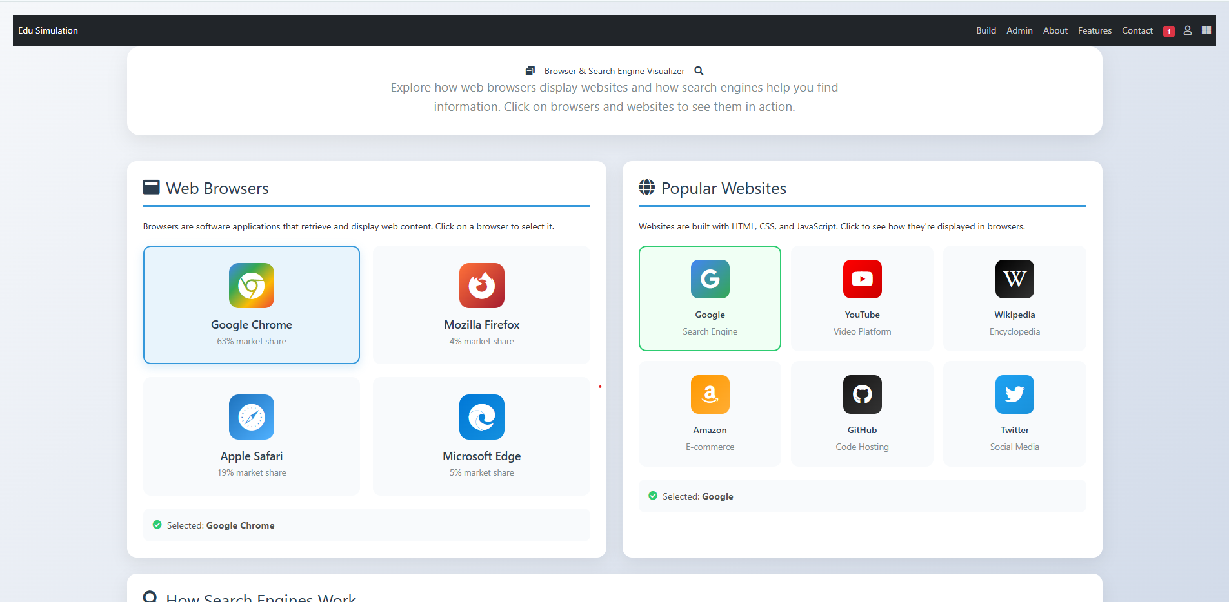The image size is (1229, 602).
Task: Click the Google Chrome label
Action: coord(252,325)
